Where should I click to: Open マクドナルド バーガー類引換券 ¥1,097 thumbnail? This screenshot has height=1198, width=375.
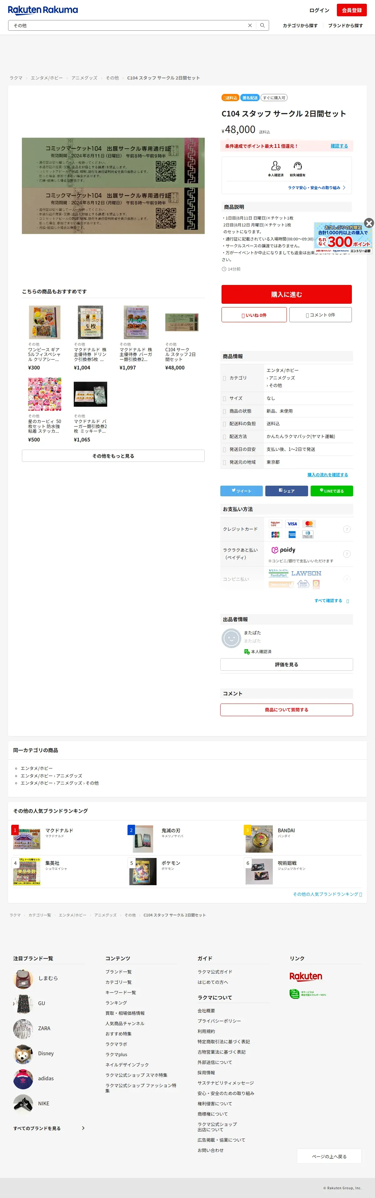pyautogui.click(x=136, y=322)
